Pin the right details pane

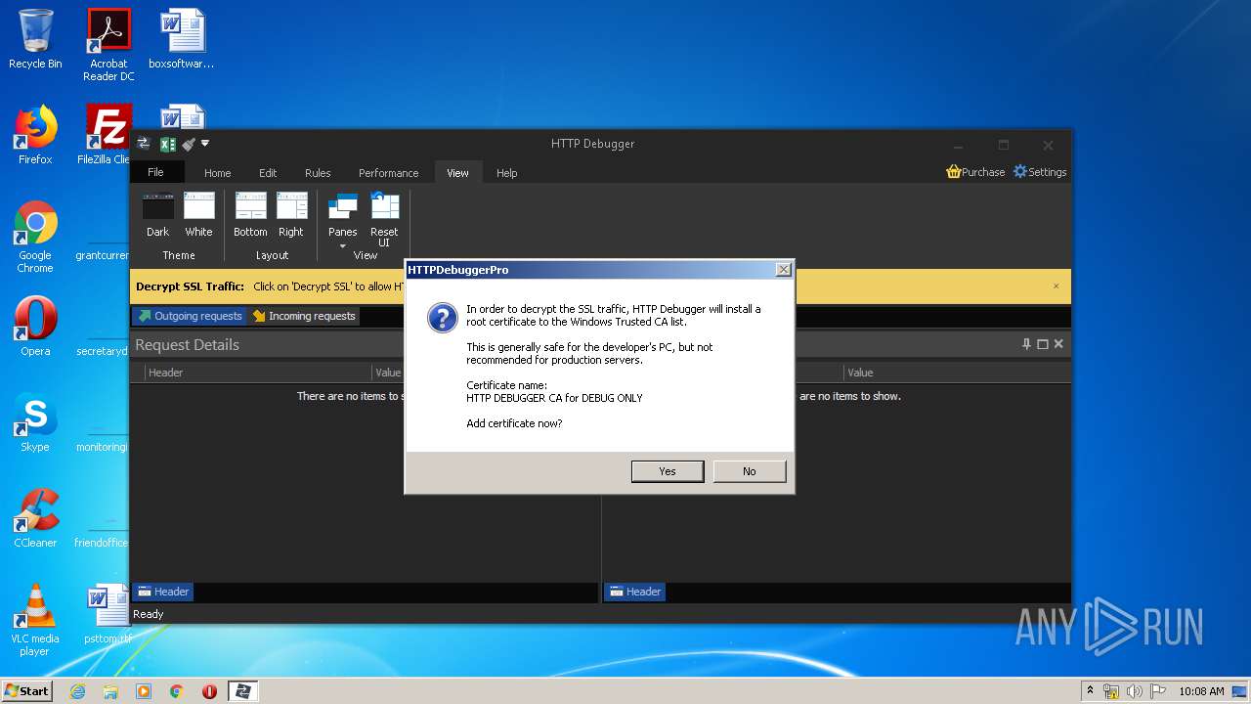click(x=1026, y=344)
